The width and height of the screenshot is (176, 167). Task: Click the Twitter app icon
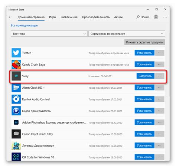pos(16,53)
